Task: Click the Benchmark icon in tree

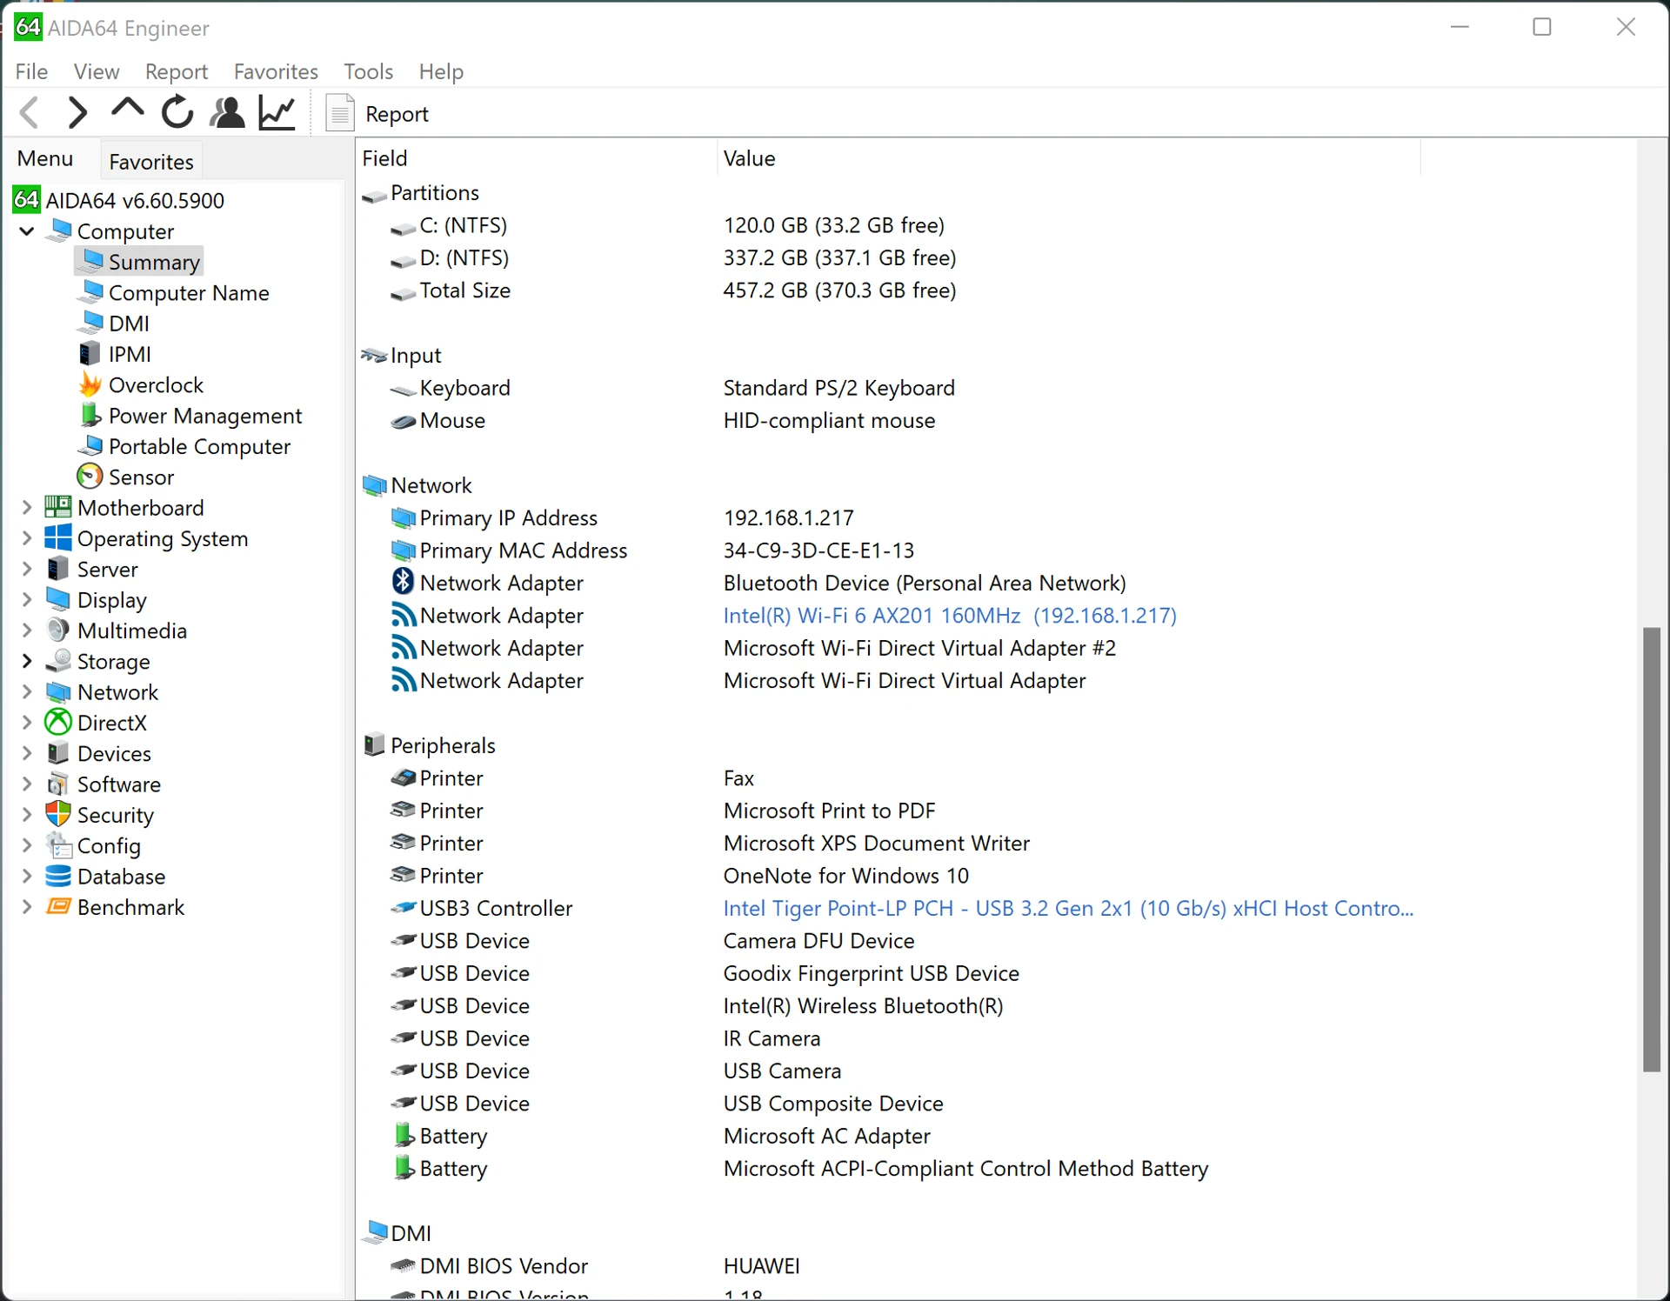Action: tap(57, 906)
